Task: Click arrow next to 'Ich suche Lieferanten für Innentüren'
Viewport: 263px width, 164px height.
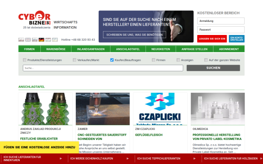Action: click(61, 158)
